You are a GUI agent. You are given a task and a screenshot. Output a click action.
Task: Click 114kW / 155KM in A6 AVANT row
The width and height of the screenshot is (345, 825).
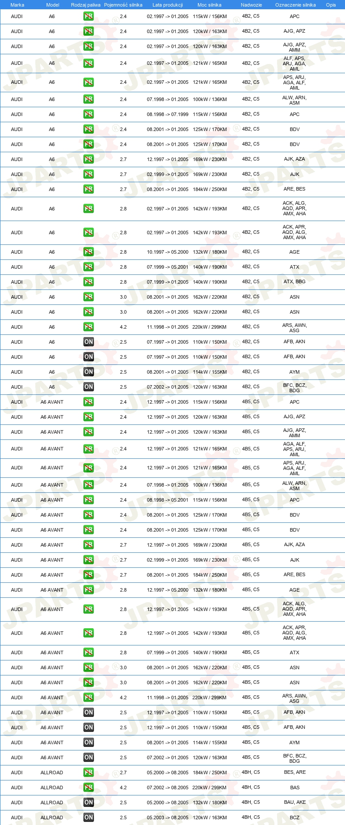click(210, 742)
